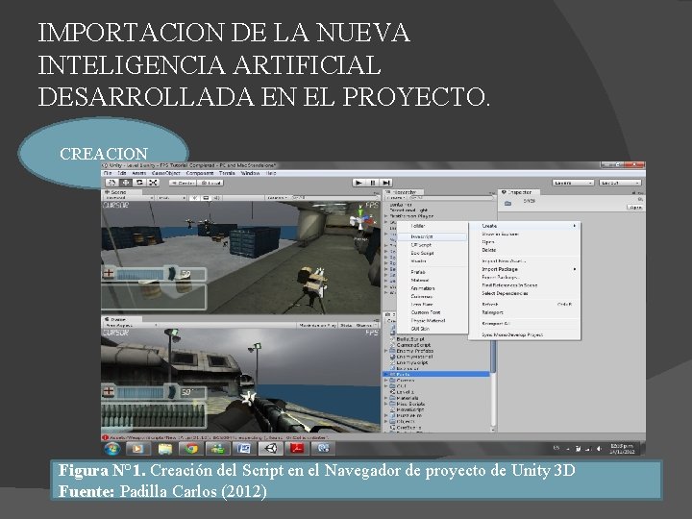Choose Folder in the Create submenu
This screenshot has height=519, width=692.
(432, 226)
